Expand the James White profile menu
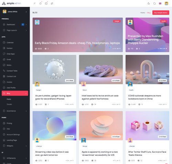Viewport: 172px width, 164px height. pos(15,12)
